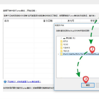Expand the 新加卷 (E:) drive node
Screen dimensions: 99x99
coord(61,38)
